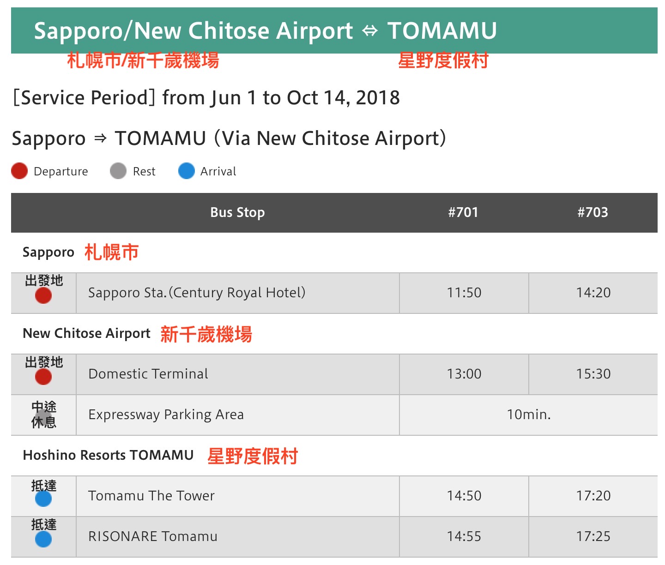Click the Bus Stop column header

tap(237, 212)
